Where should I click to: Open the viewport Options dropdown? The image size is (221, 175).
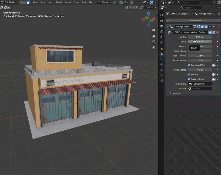point(151,7)
